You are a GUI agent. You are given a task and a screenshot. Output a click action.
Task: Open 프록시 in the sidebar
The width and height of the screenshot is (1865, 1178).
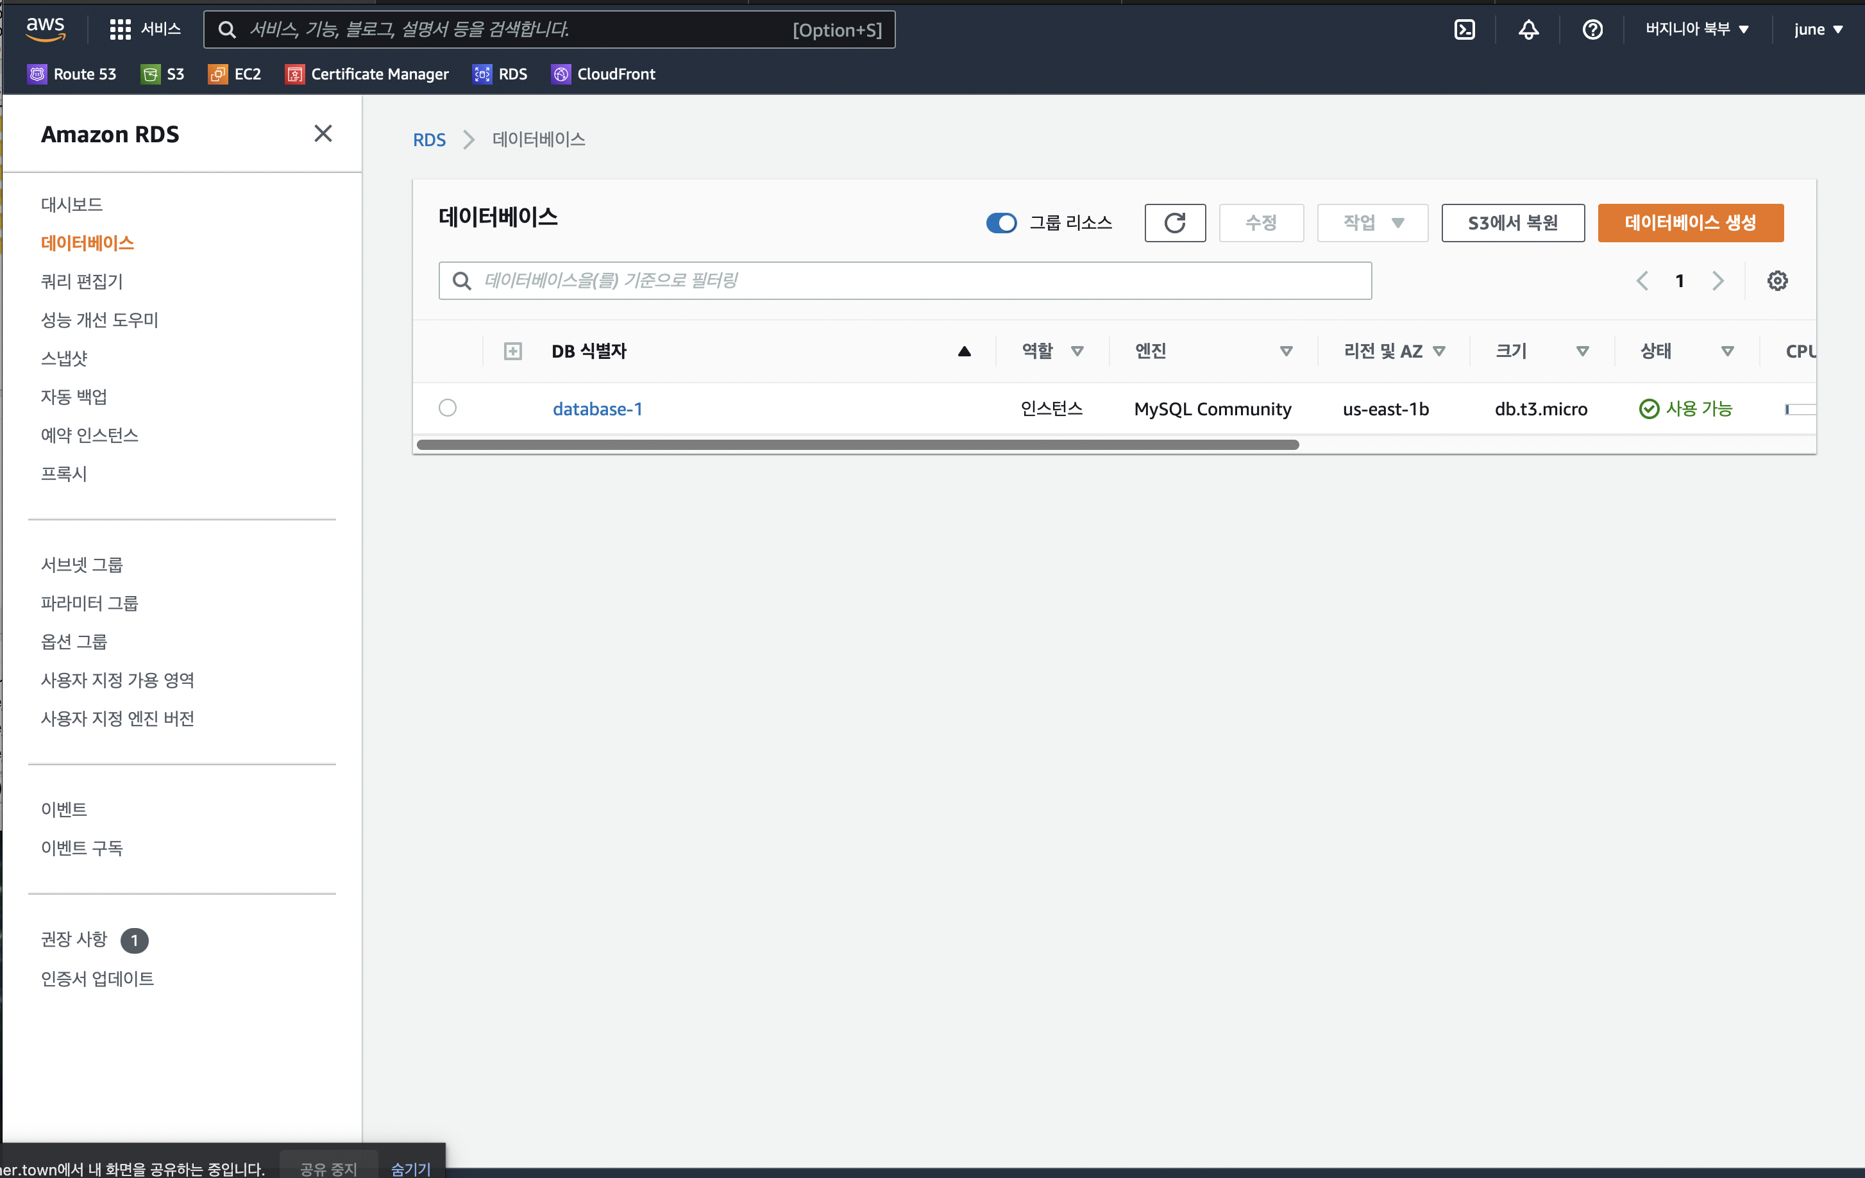pos(63,474)
